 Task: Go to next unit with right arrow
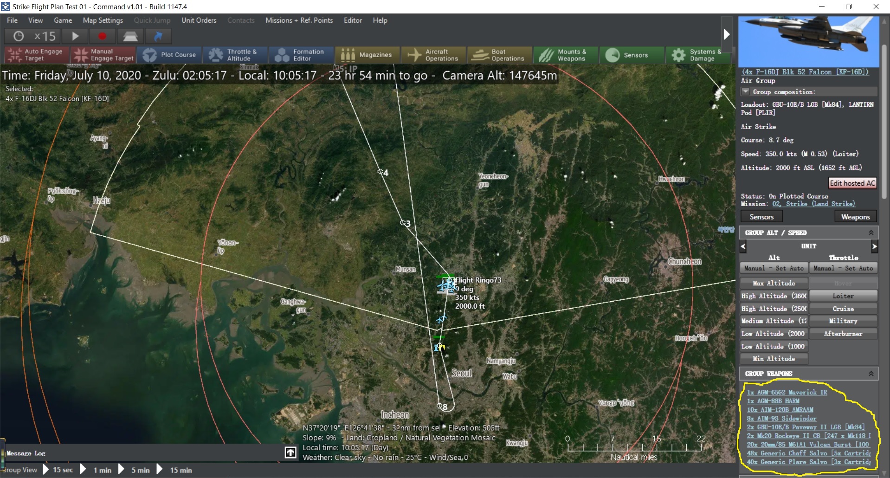pyautogui.click(x=875, y=246)
